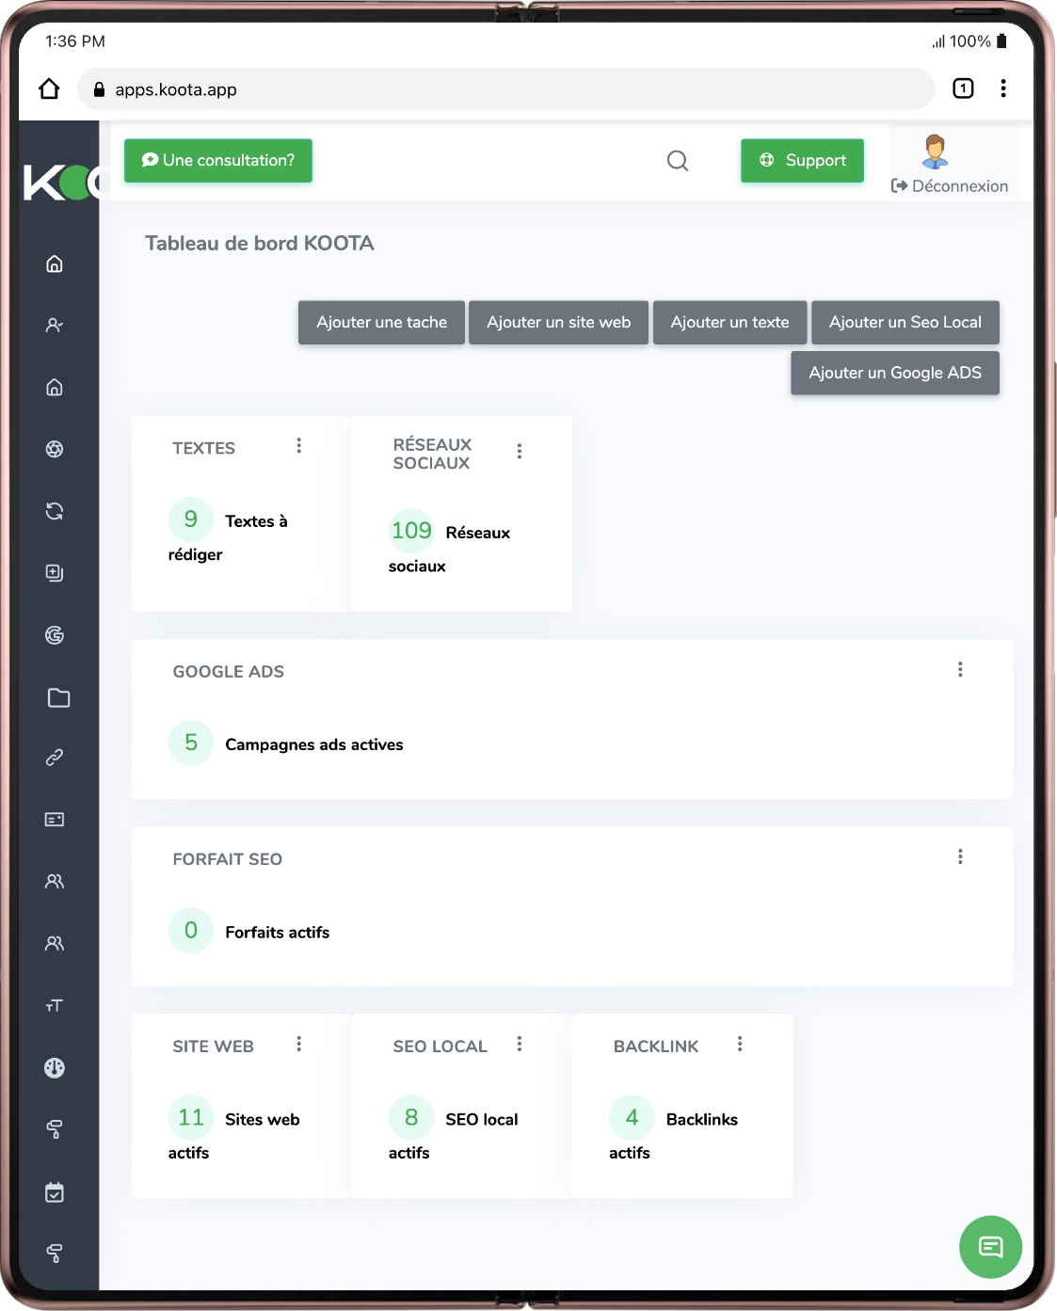This screenshot has width=1057, height=1311.
Task: Click the 'SITE WEB' card title
Action: tap(214, 1047)
